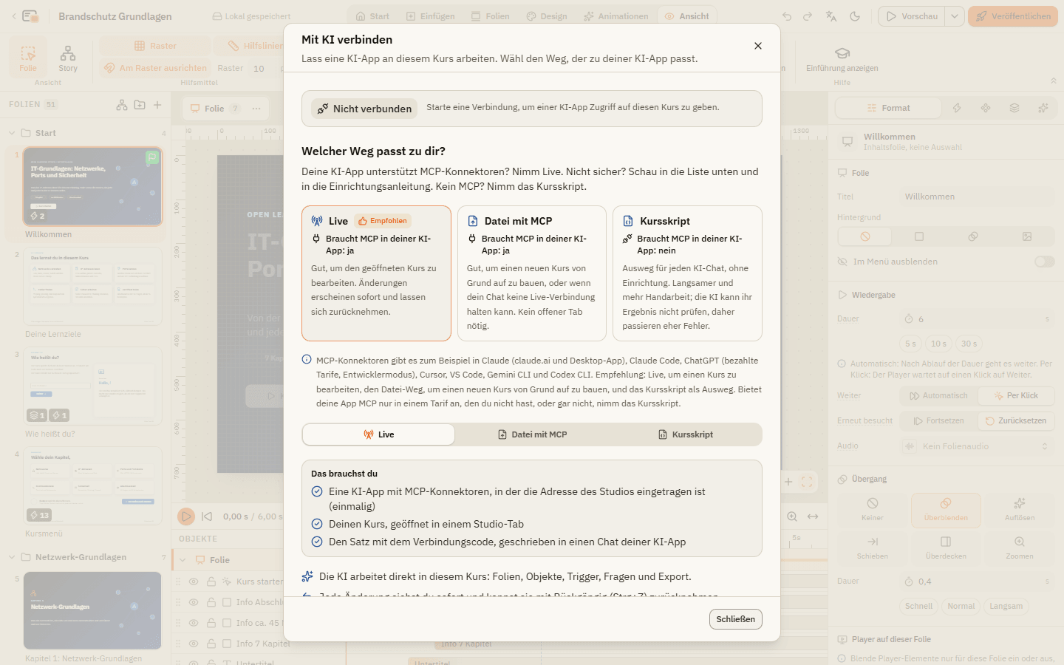Screen dimensions: 1064x665
Task: Add a new slide with plus icon
Action: (157, 105)
